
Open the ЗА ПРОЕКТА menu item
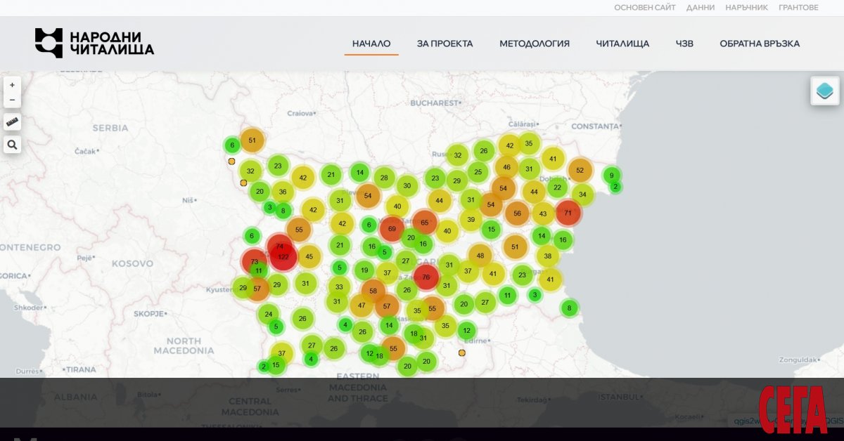(x=445, y=44)
